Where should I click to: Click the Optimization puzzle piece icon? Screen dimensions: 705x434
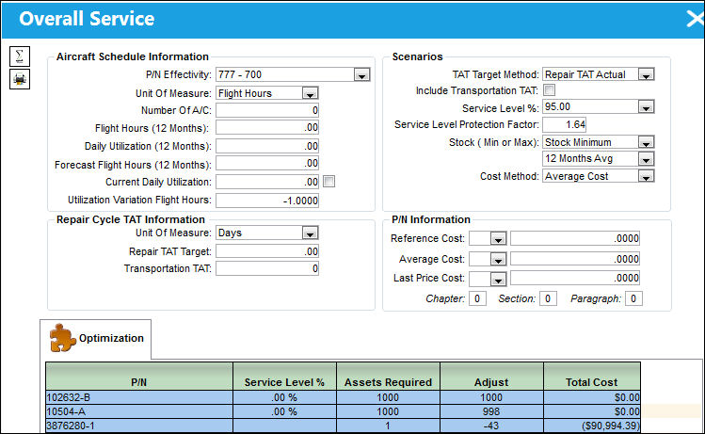pyautogui.click(x=62, y=338)
